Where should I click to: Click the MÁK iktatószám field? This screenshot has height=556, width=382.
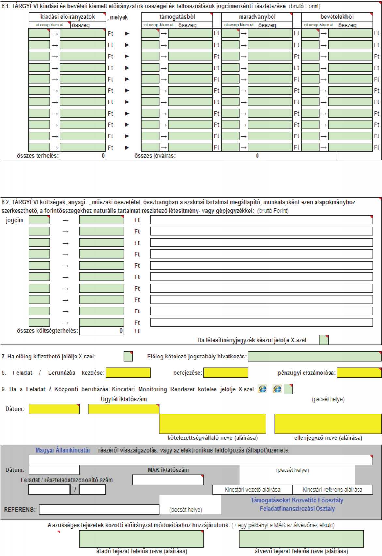[168, 480]
